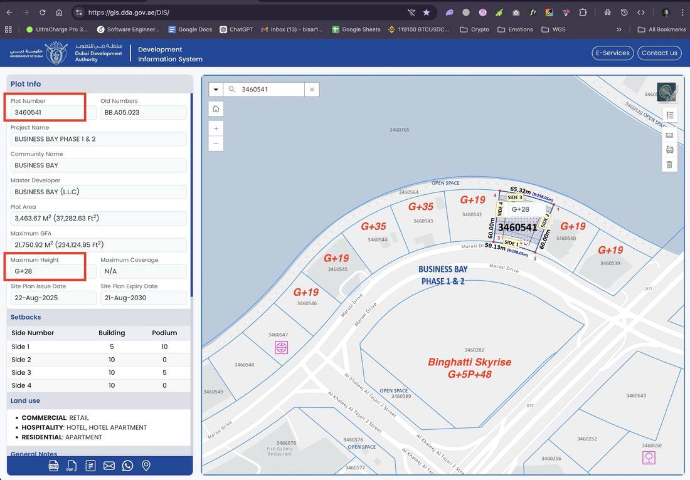
Task: Open the Gmail Inbox (13) bookmark
Action: click(x=292, y=29)
